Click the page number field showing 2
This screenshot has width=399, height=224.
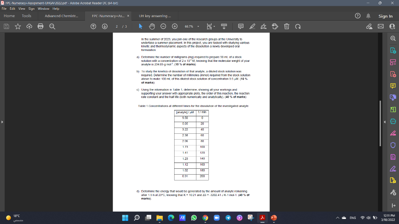(x=117, y=26)
